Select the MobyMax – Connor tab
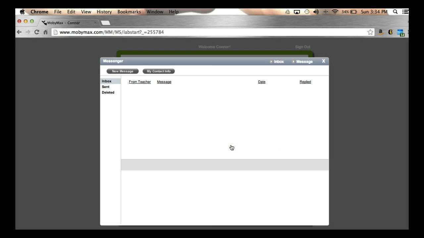This screenshot has width=424, height=238. click(68, 23)
